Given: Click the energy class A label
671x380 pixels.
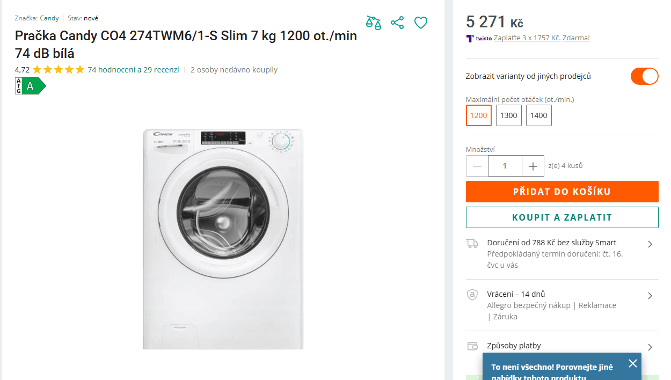Looking at the screenshot, I should point(31,86).
